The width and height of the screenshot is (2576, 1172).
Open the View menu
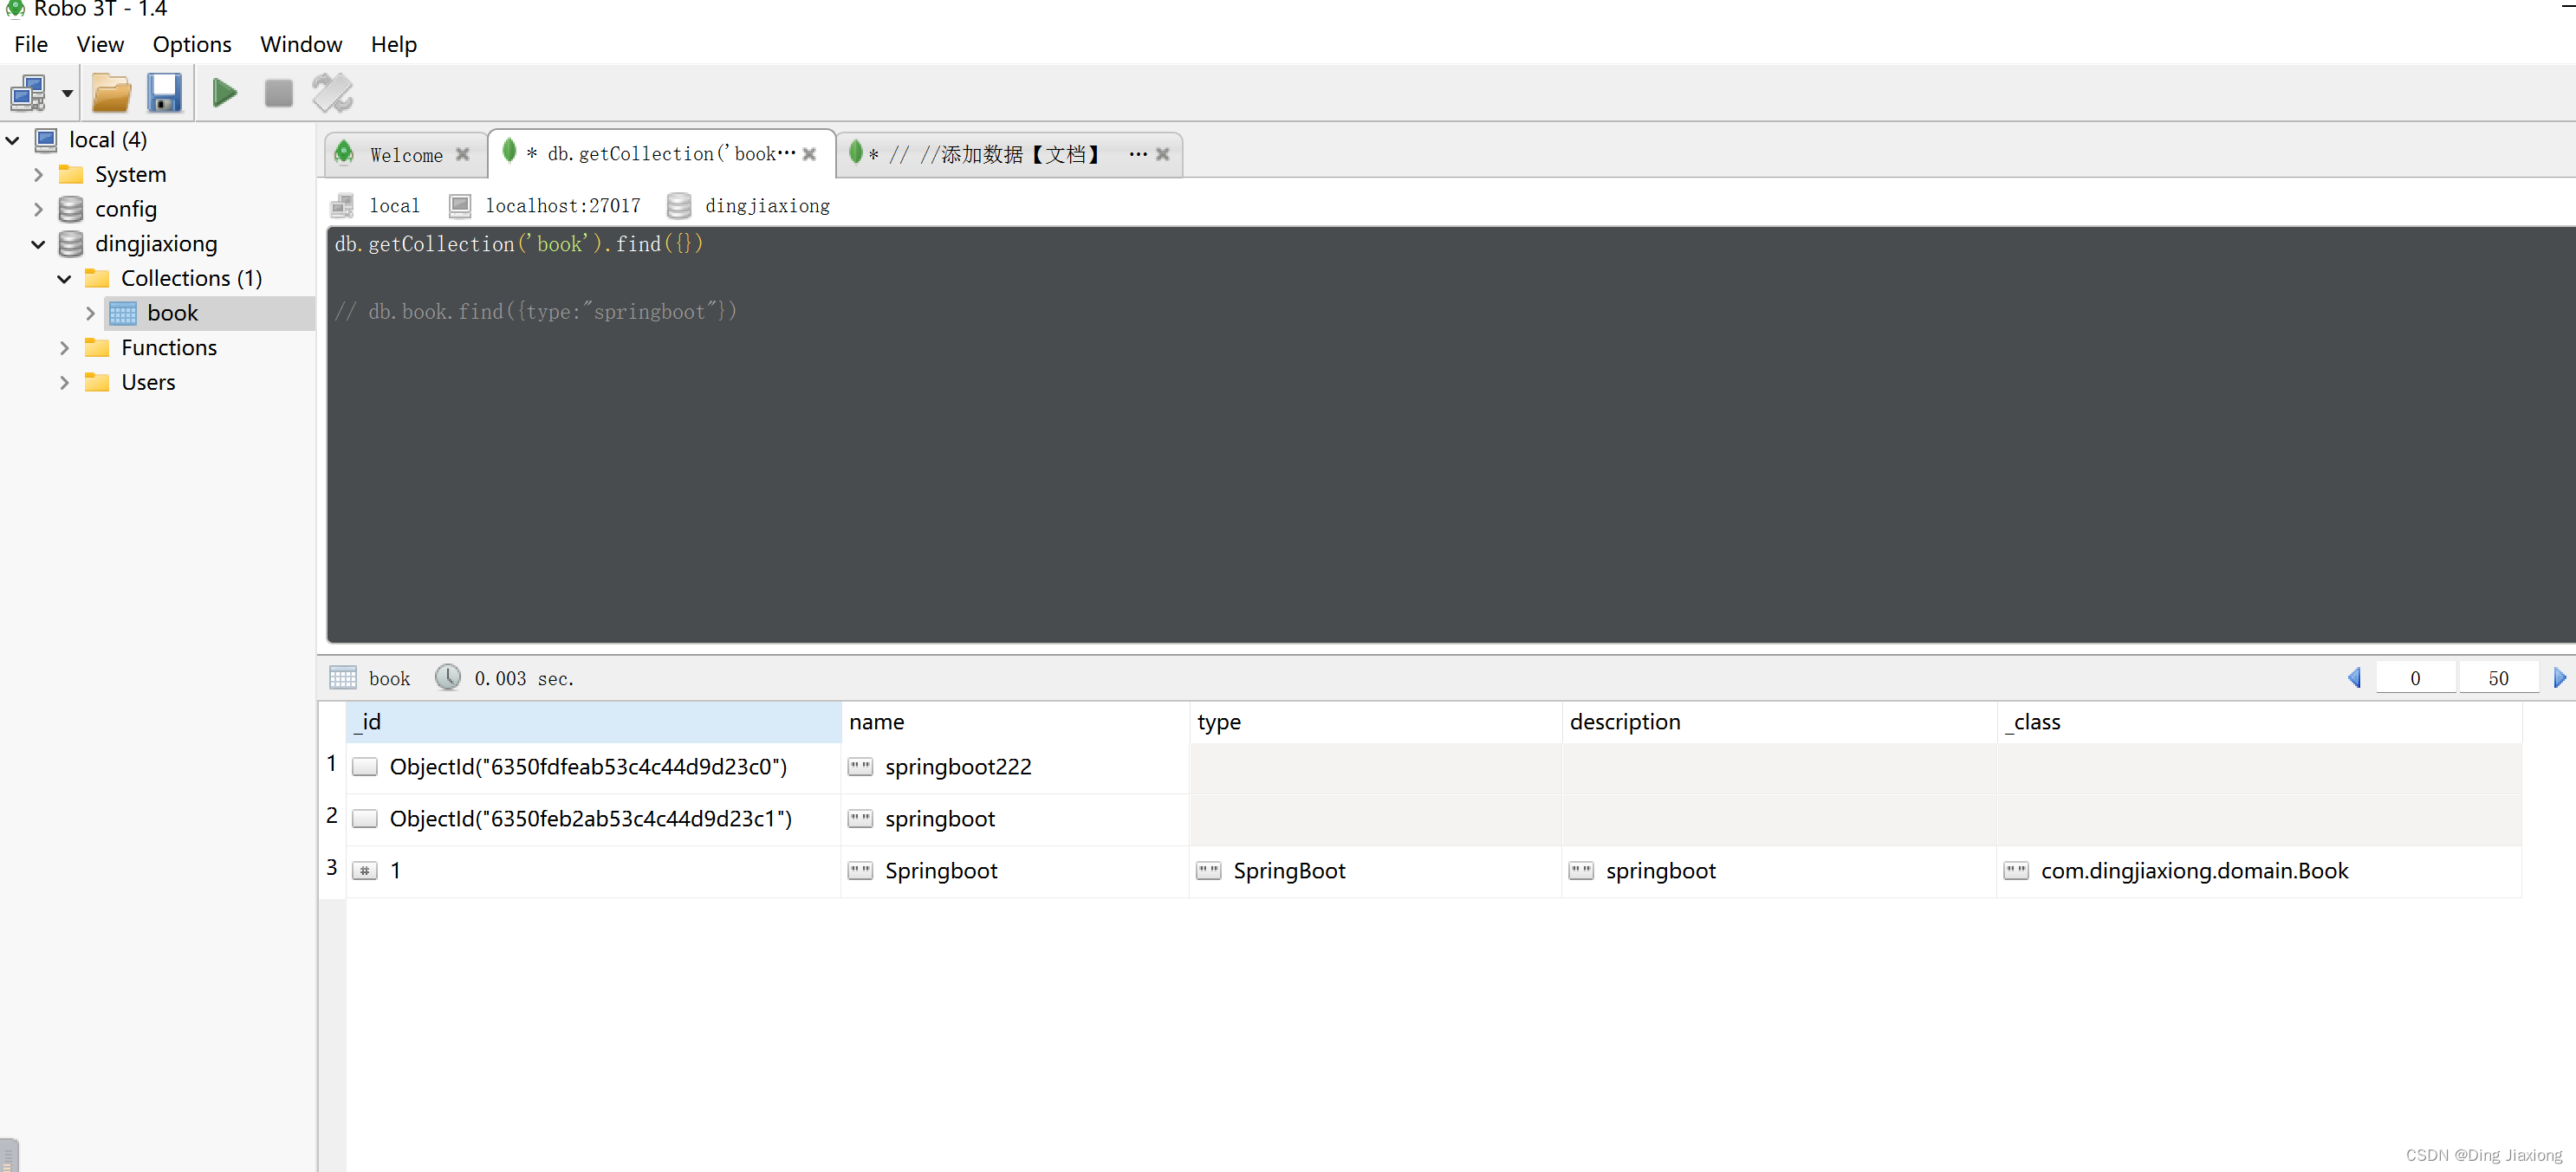(100, 44)
